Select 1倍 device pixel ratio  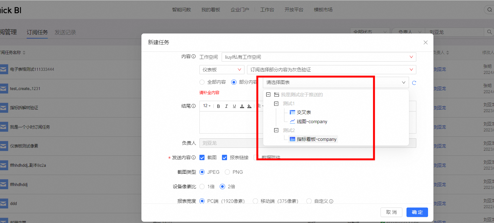click(x=202, y=187)
